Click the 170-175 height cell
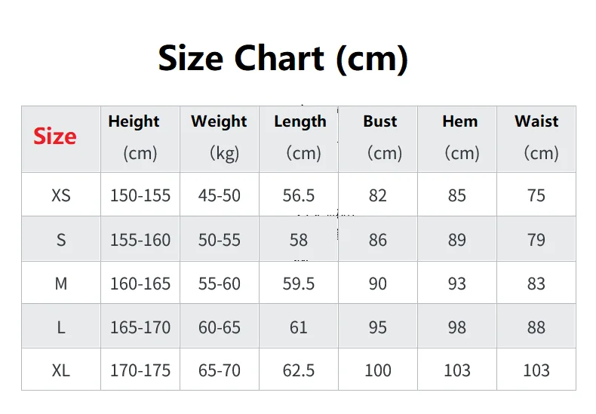The height and width of the screenshot is (414, 596). [x=140, y=370]
